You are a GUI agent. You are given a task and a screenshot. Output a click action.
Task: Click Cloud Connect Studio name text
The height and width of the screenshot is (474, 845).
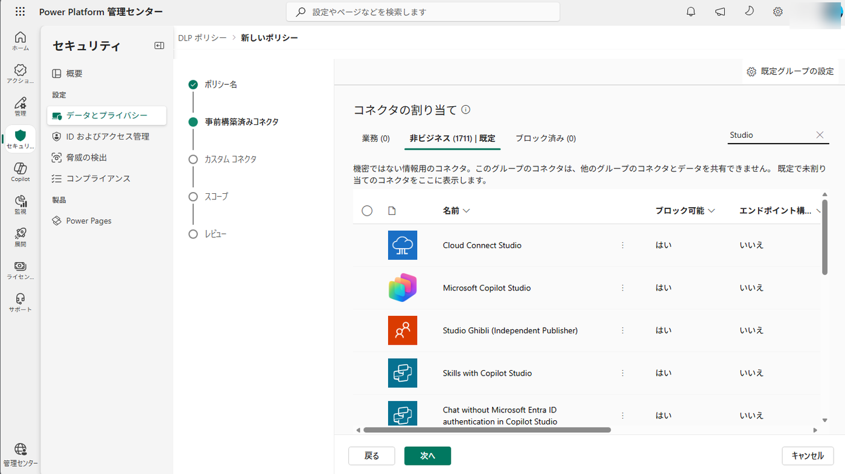coord(482,245)
